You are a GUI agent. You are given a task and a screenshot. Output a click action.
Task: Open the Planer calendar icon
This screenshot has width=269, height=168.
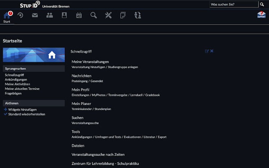point(79,15)
